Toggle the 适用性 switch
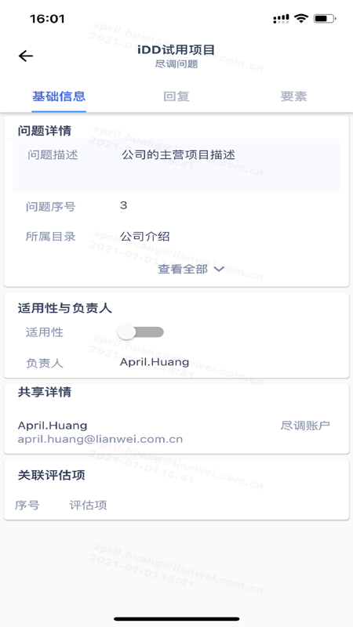The width and height of the screenshot is (353, 627). (140, 332)
